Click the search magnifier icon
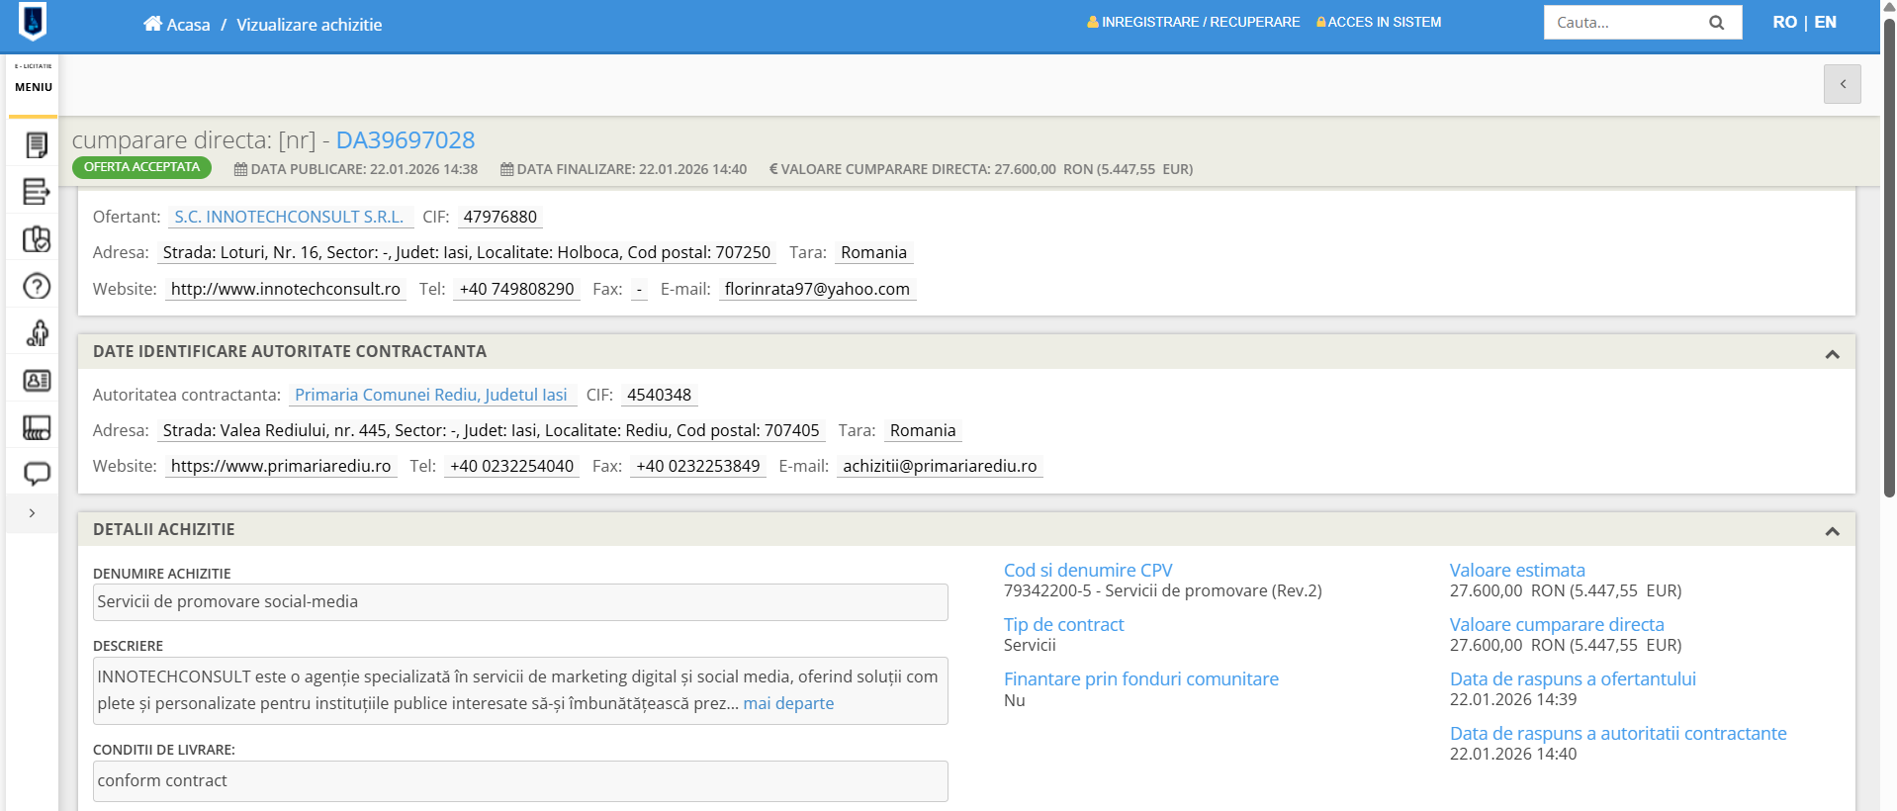 [x=1716, y=23]
